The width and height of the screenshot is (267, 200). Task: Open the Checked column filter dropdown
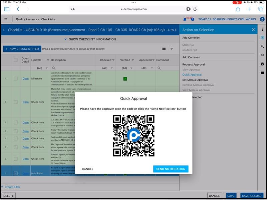tap(108, 68)
